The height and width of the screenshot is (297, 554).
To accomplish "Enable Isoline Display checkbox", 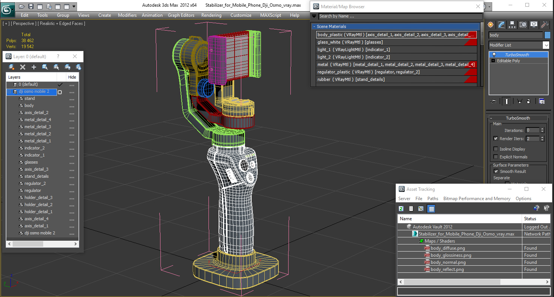I will point(496,149).
